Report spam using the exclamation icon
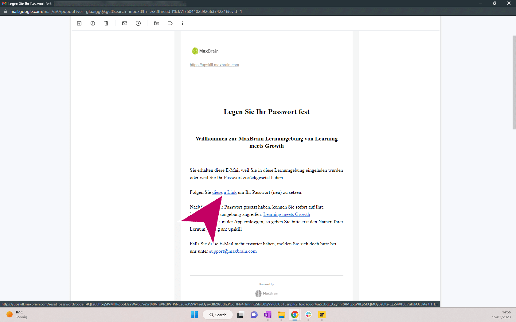This screenshot has width=516, height=322. tap(93, 23)
